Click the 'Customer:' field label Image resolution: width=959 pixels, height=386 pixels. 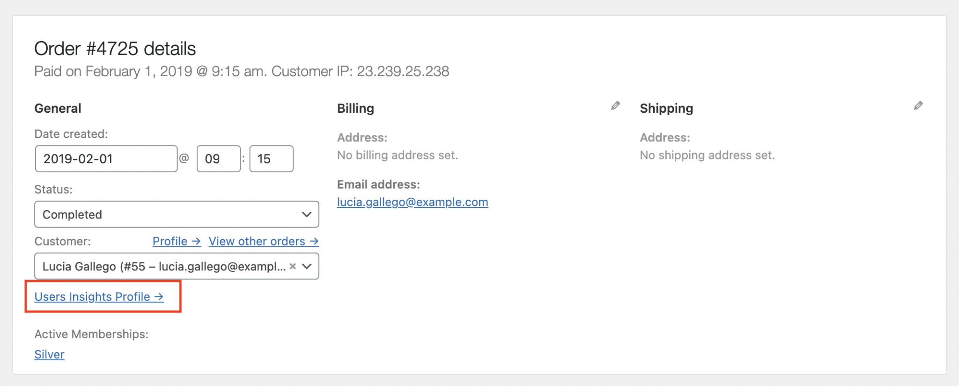62,241
